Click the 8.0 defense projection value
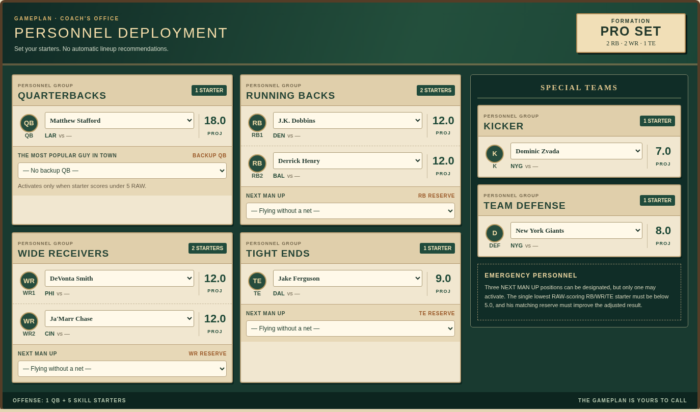Viewport: 700px width, 412px height. pyautogui.click(x=663, y=231)
